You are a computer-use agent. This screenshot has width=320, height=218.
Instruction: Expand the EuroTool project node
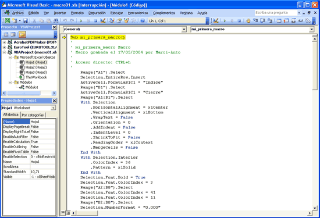pos(4,47)
